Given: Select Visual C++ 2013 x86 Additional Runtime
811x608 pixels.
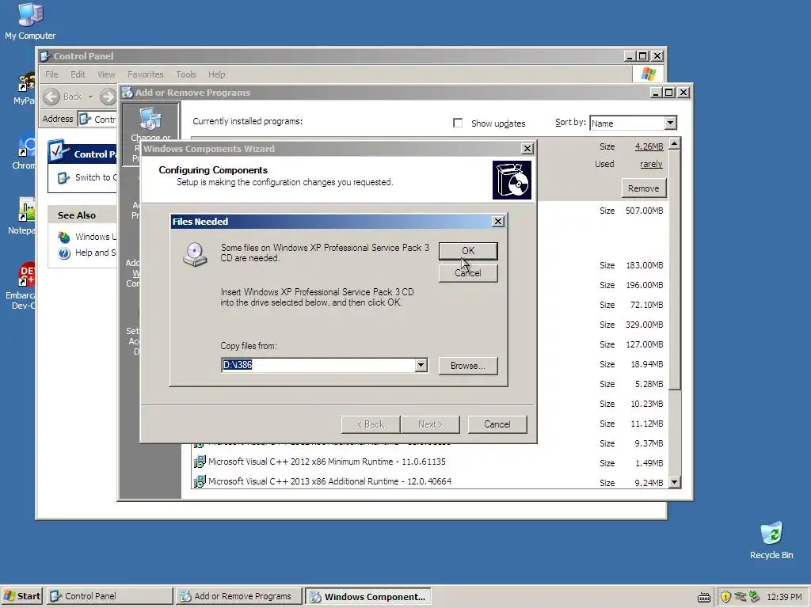Looking at the screenshot, I should click(330, 481).
